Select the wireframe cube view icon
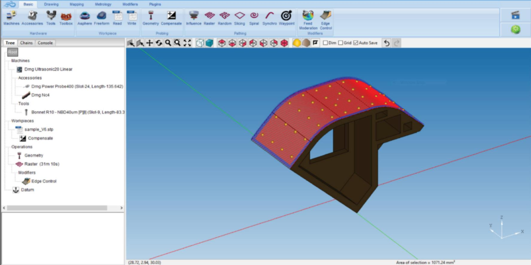 click(x=200, y=43)
